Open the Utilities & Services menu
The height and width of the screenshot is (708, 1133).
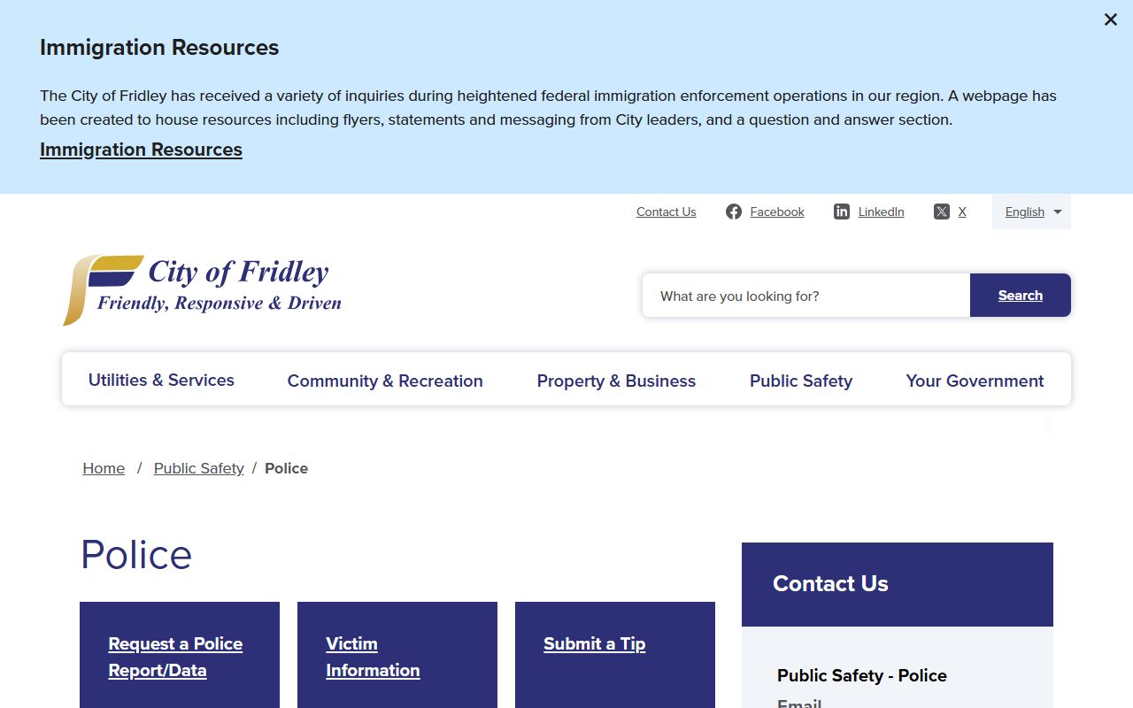[161, 380]
